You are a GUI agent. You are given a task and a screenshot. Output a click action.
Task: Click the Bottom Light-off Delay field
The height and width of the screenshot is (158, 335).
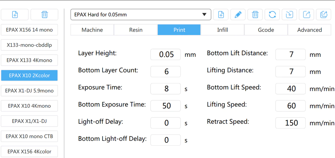click(166, 140)
